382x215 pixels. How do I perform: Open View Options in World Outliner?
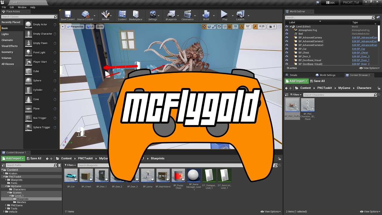370,68
